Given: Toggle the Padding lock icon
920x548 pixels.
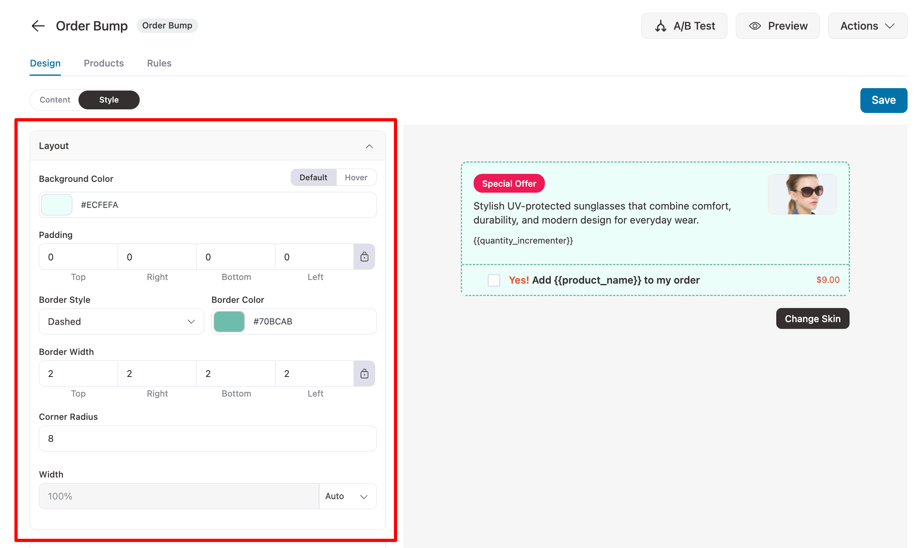Looking at the screenshot, I should (364, 257).
